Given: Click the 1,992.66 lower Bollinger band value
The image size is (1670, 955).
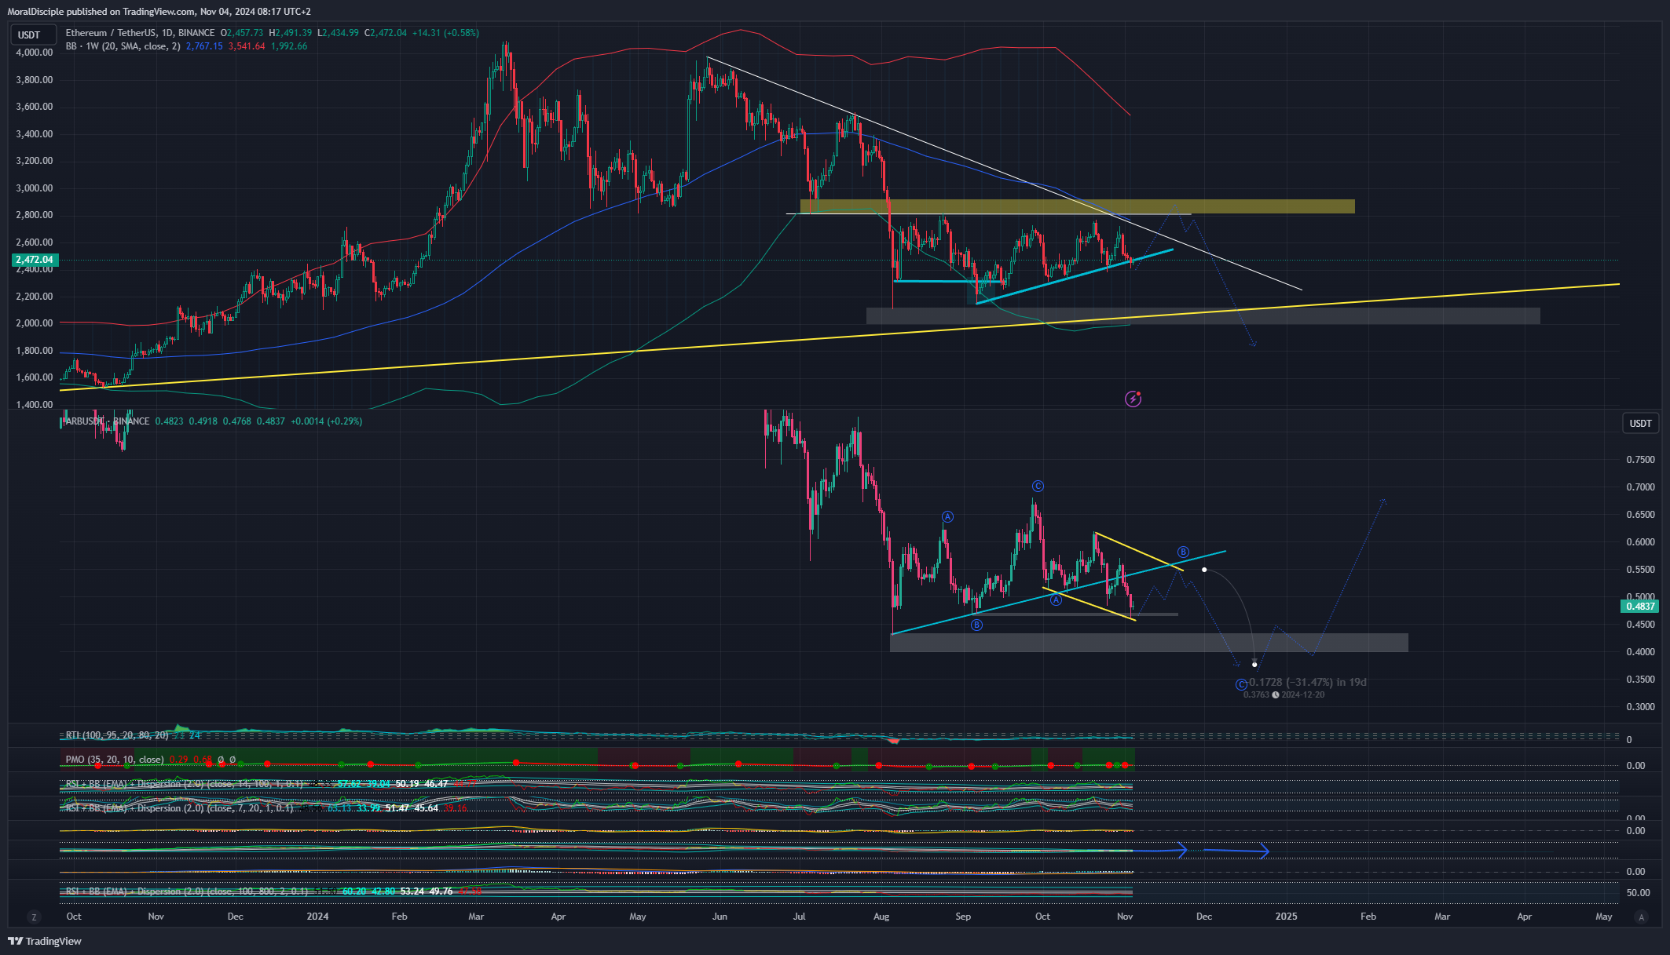Looking at the screenshot, I should pyautogui.click(x=289, y=46).
